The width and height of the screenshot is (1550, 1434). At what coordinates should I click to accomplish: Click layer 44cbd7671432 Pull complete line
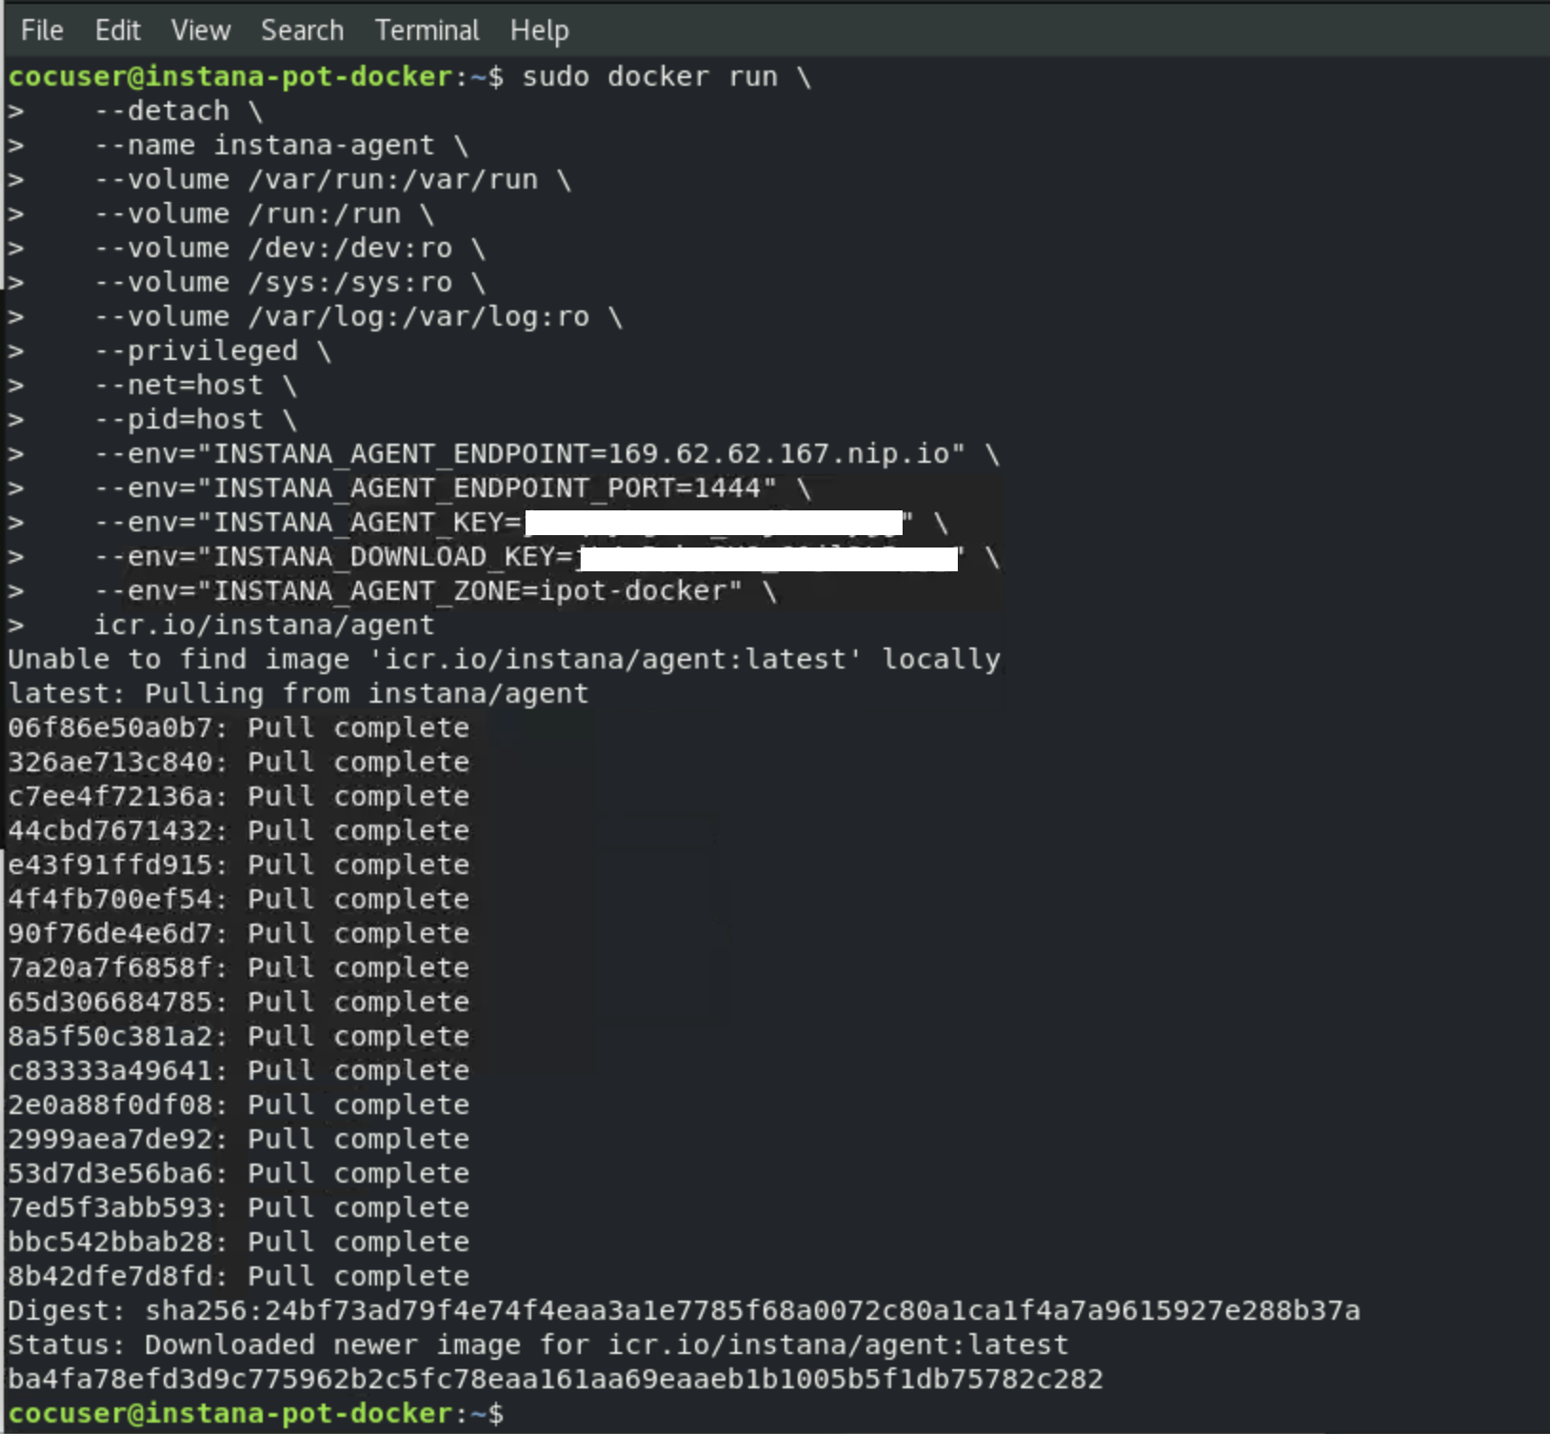[x=238, y=831]
